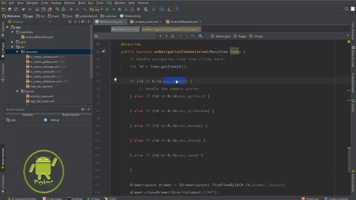The image size is (356, 200).
Task: Click the project tree vertical scrollbar
Action: click(x=91, y=51)
